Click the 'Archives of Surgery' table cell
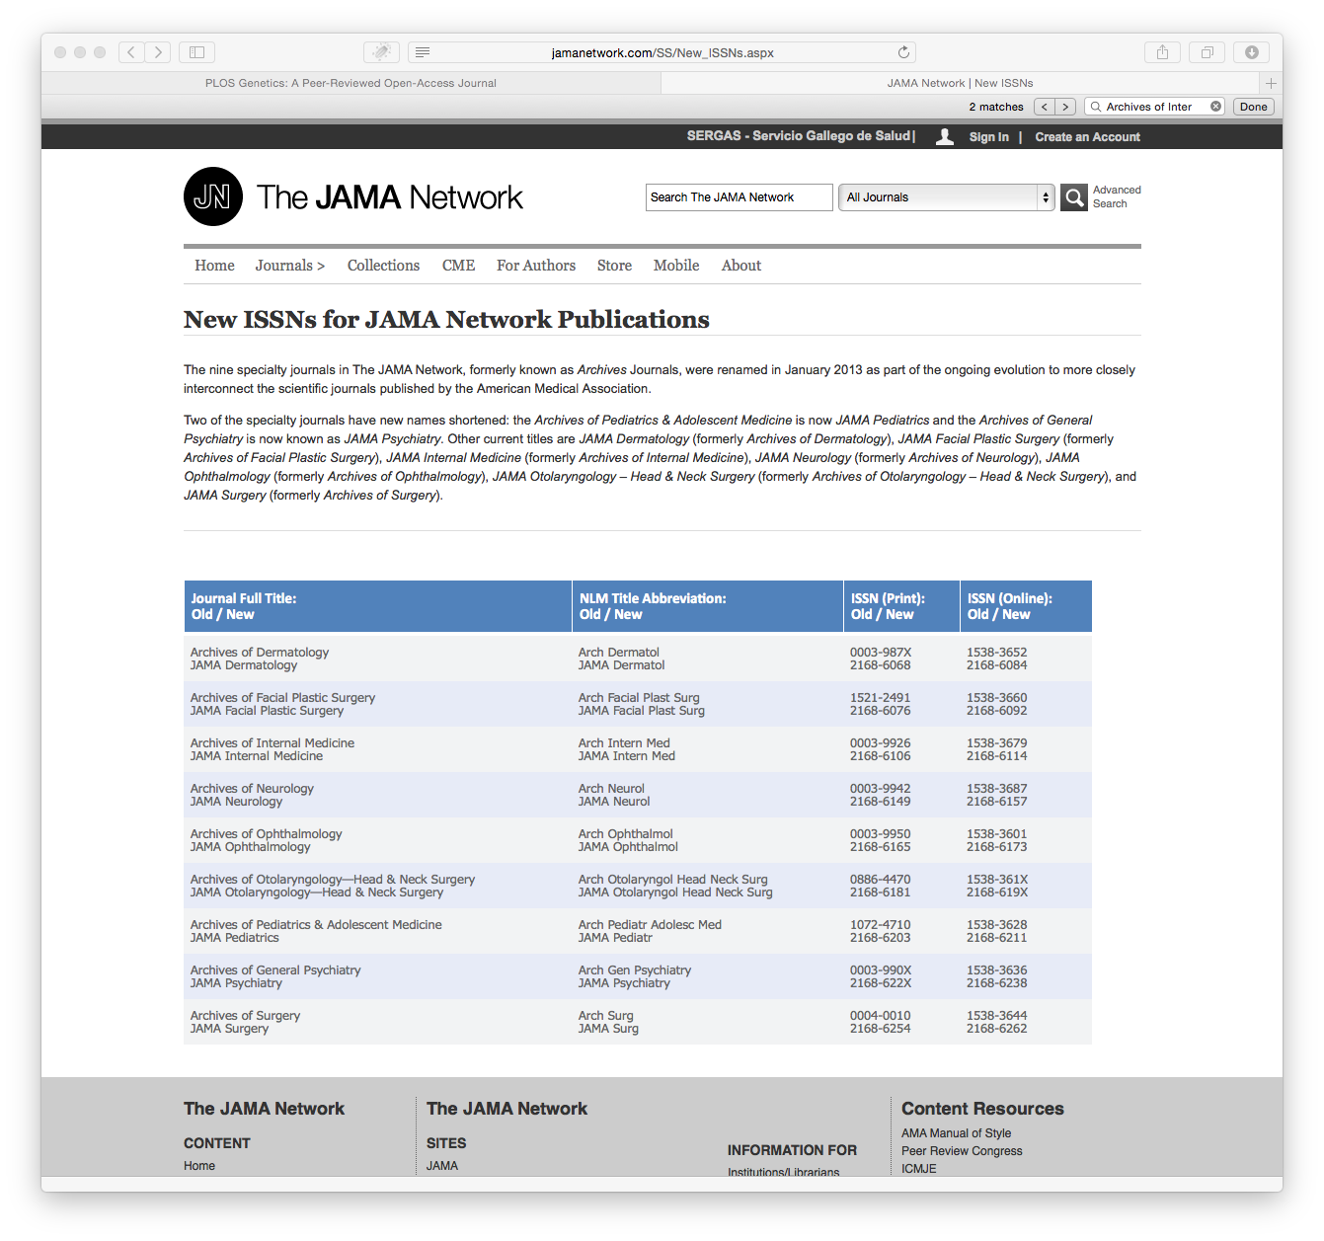 pos(245,1016)
